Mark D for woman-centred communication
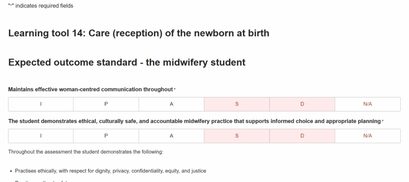This screenshot has height=182, width=409. [x=302, y=104]
